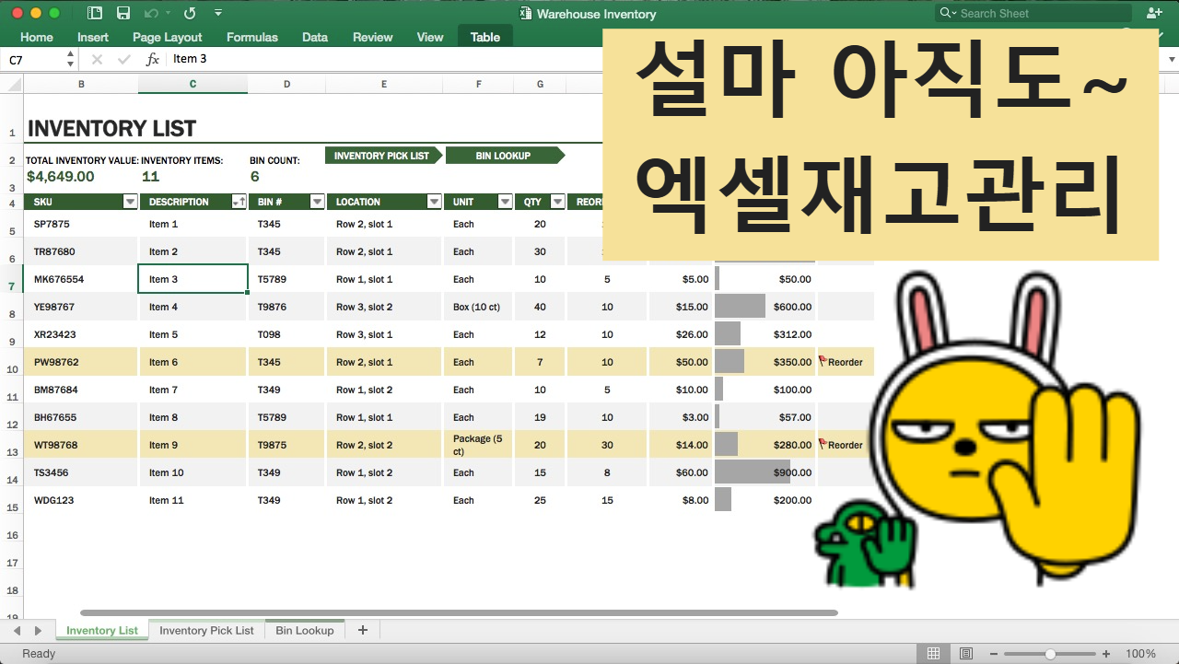Viewport: 1179px width, 664px height.
Task: Select the WDG123 SKU cell
Action: tap(81, 500)
